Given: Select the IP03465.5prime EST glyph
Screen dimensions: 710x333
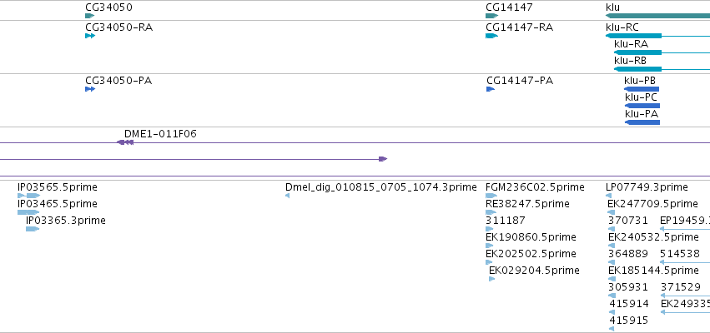Looking at the screenshot, I should (x=28, y=212).
